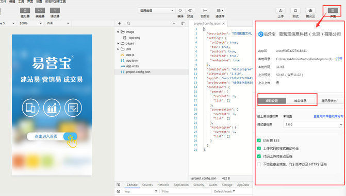Viewport: 346px width, 196px height.
Task: Switch to the Sources tab
Action: [x=147, y=185]
